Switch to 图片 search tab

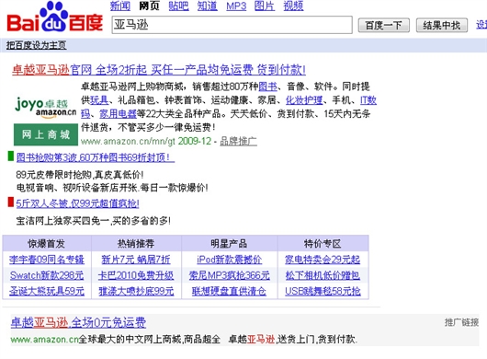pyautogui.click(x=265, y=6)
